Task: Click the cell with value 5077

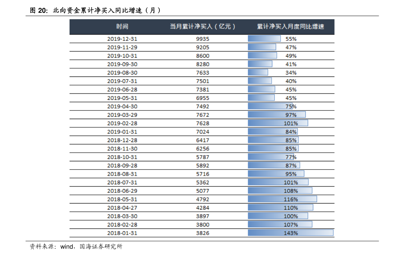Action: coord(202,191)
